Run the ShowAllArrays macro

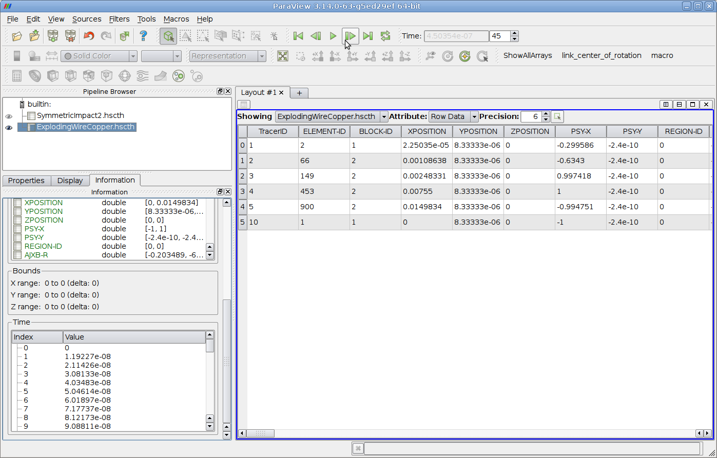[528, 55]
